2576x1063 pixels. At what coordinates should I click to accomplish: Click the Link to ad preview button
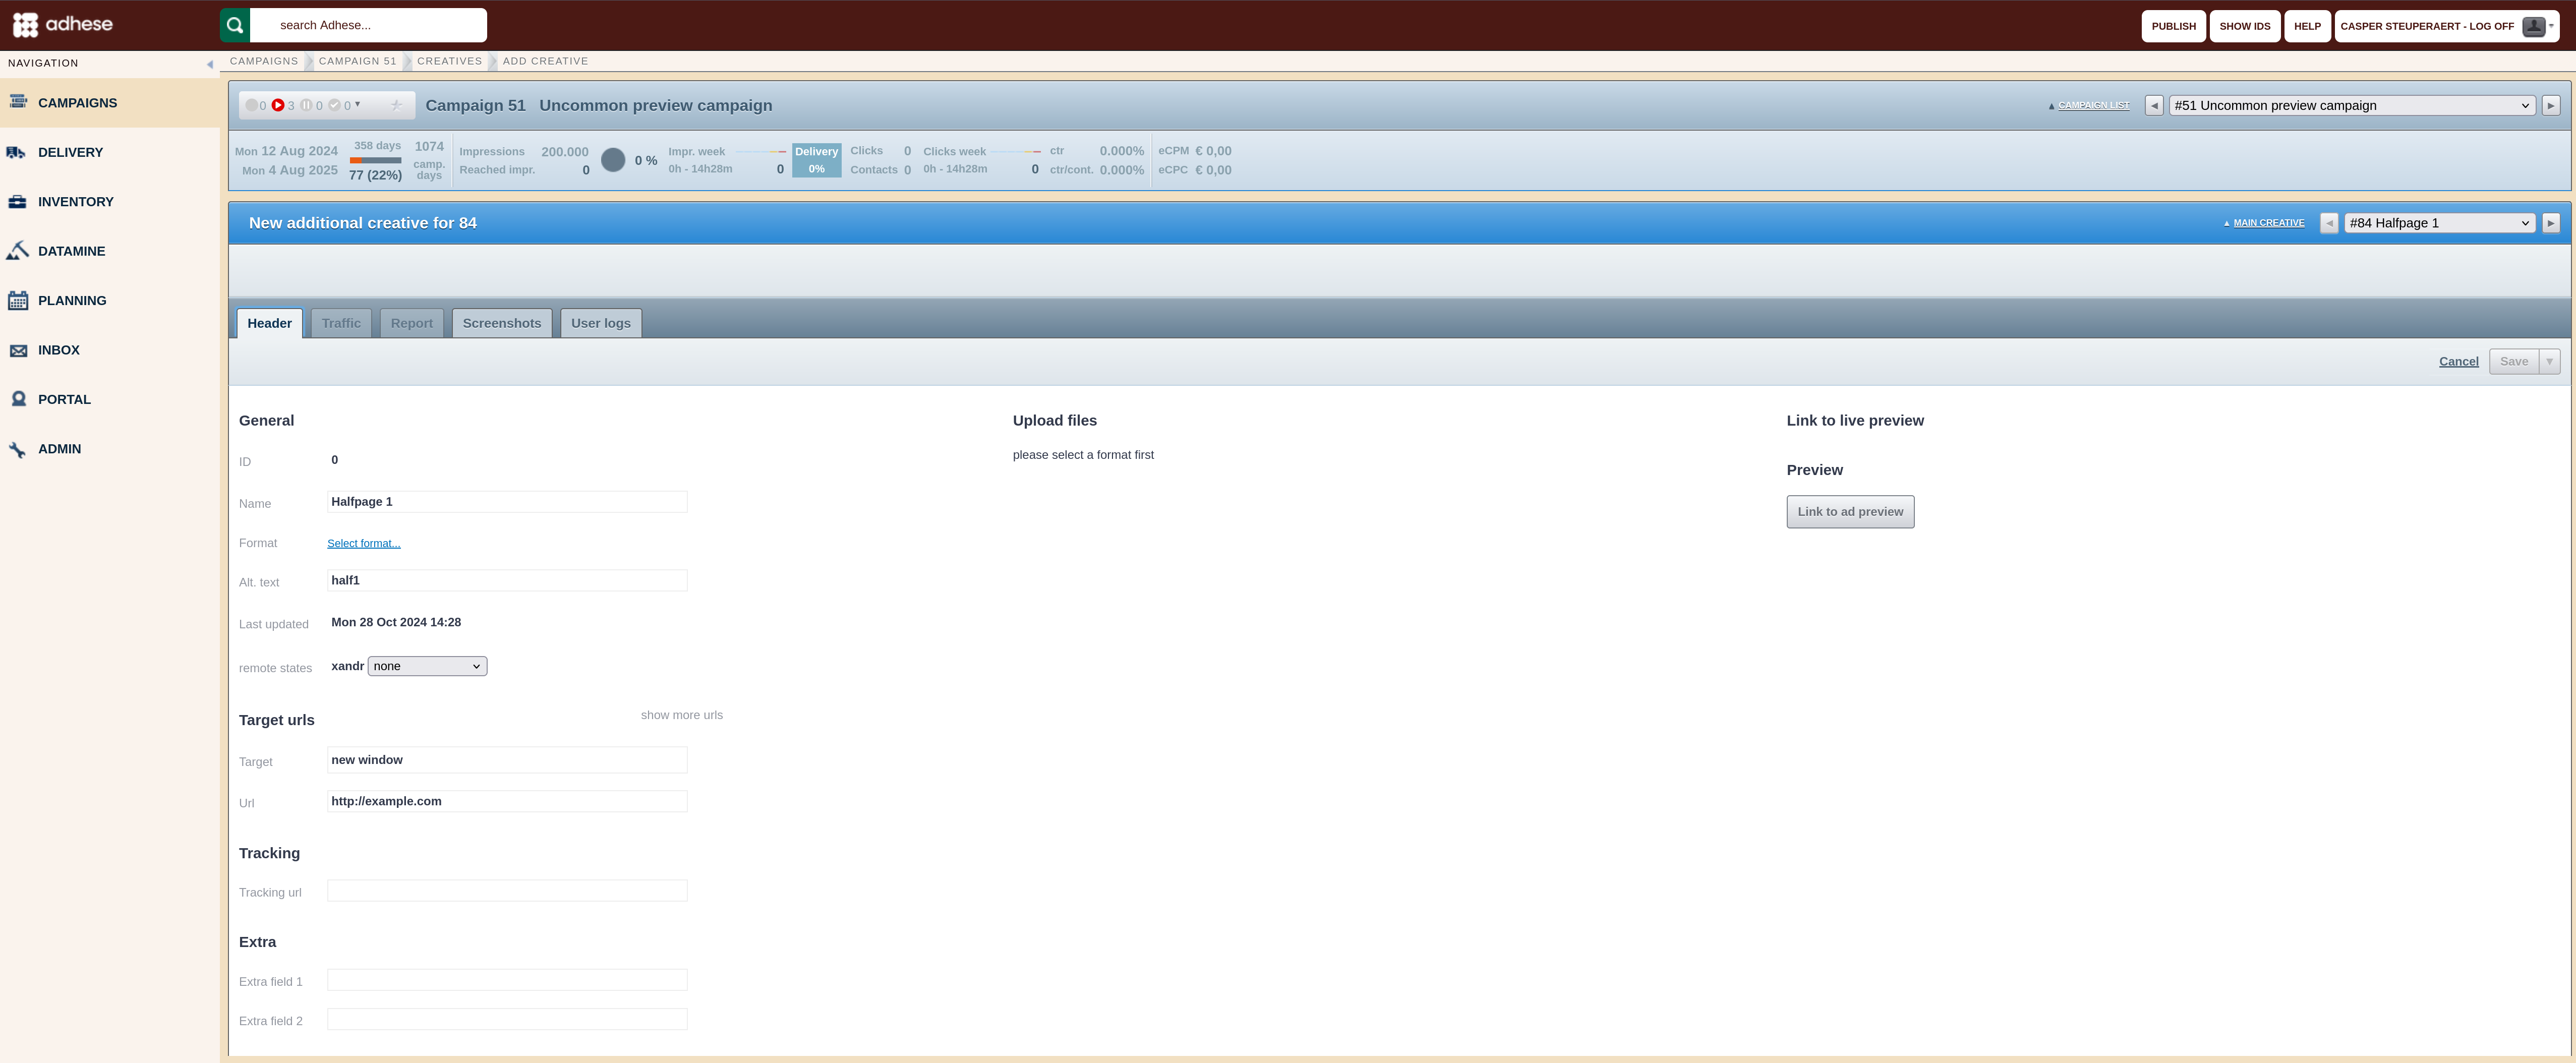[1850, 512]
